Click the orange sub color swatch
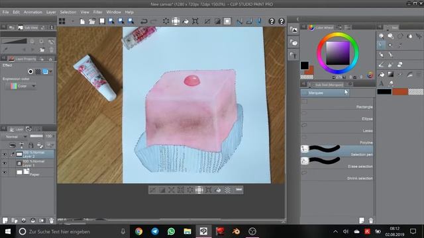The image size is (424, 238). tap(310, 71)
